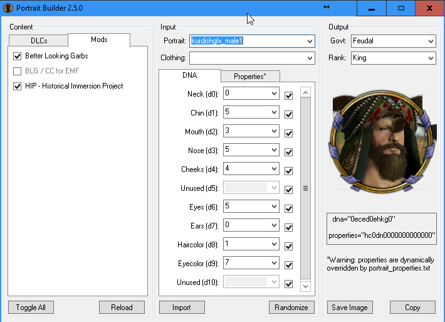Image resolution: width=445 pixels, height=322 pixels.
Task: Click the Copy button
Action: coord(412,308)
